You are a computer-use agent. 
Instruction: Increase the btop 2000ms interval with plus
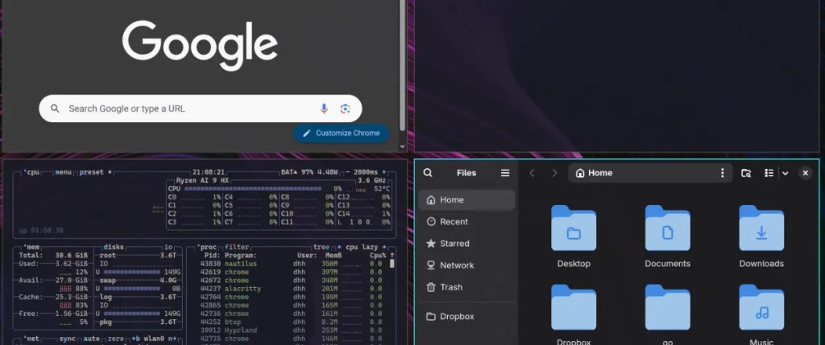coord(384,172)
